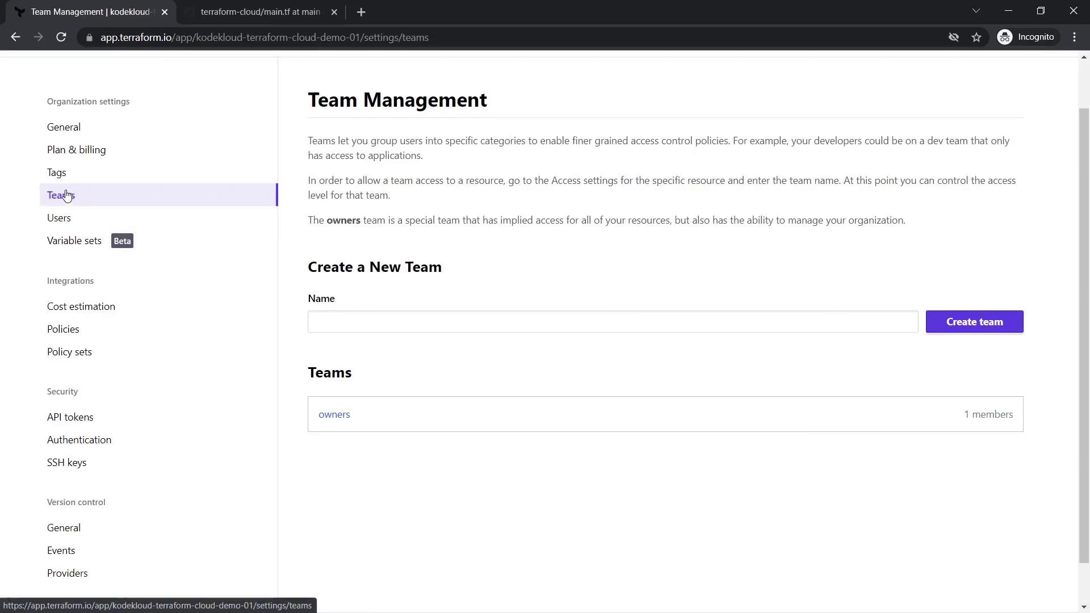Click the browser back arrow

(15, 37)
